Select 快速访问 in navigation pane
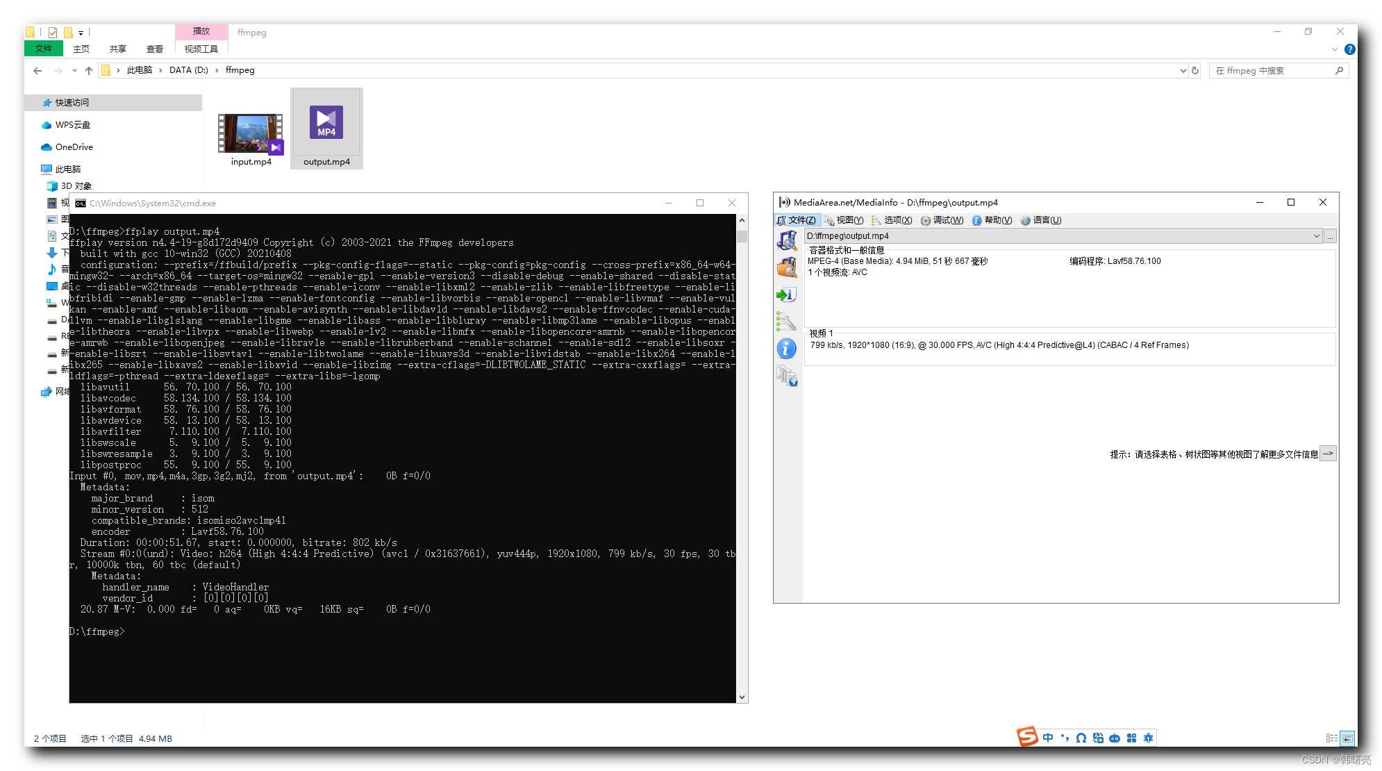 (x=113, y=103)
